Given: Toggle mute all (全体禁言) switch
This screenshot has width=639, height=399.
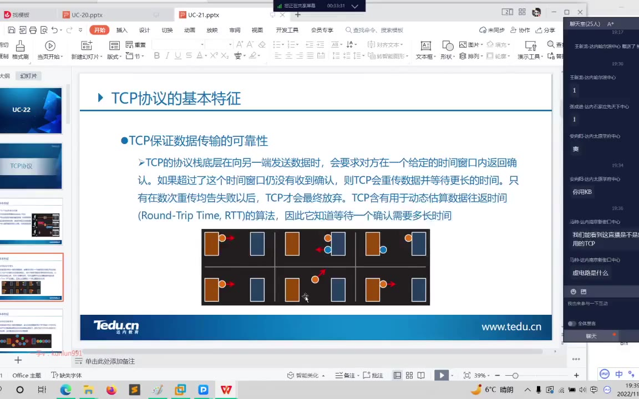Looking at the screenshot, I should (571, 324).
